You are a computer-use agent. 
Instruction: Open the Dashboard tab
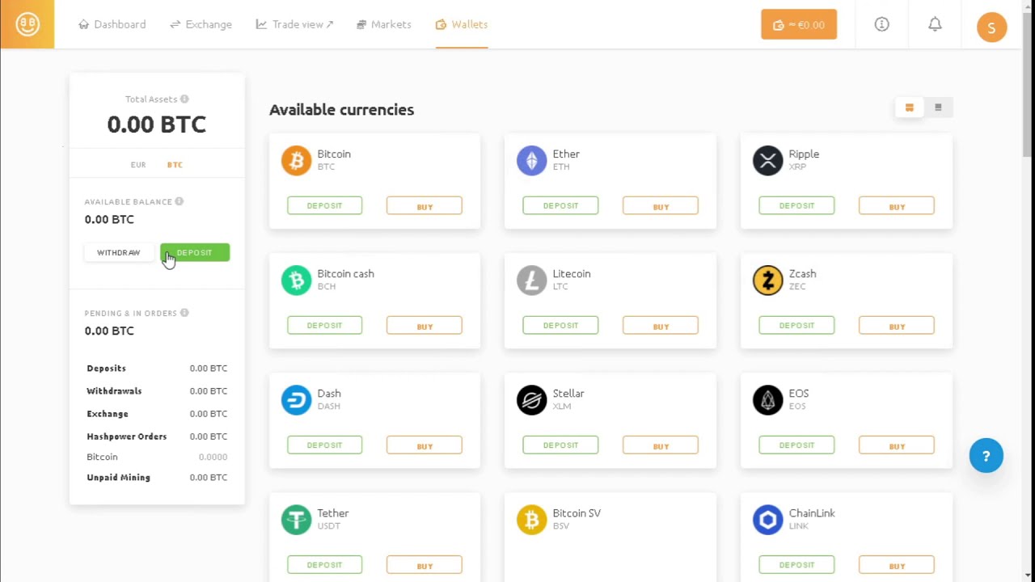(112, 24)
